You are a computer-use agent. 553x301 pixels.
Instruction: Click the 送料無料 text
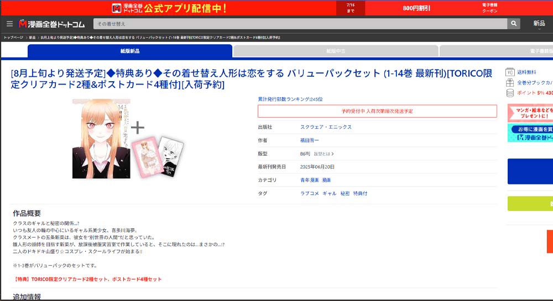(x=526, y=72)
